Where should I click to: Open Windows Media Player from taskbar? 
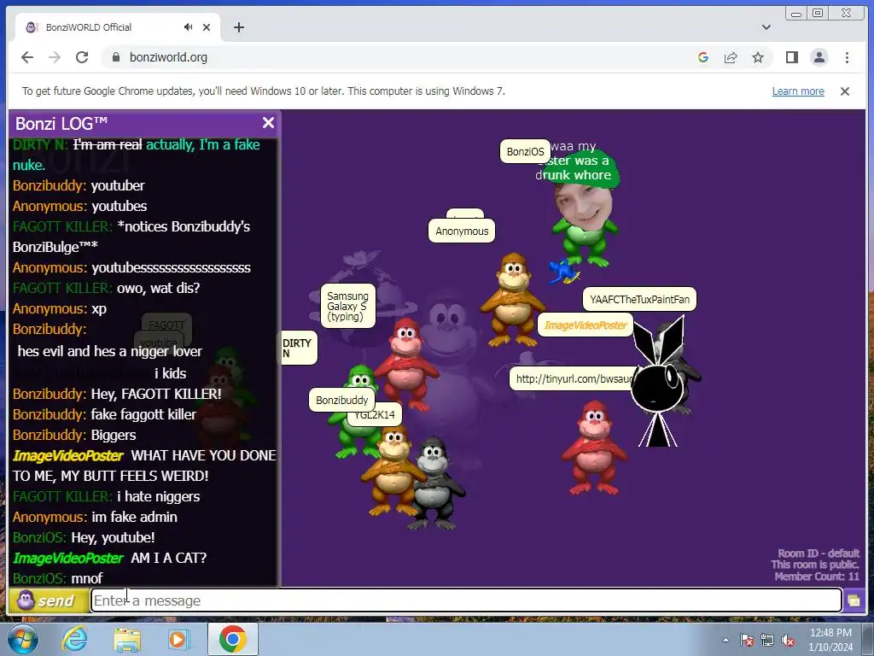pos(179,639)
